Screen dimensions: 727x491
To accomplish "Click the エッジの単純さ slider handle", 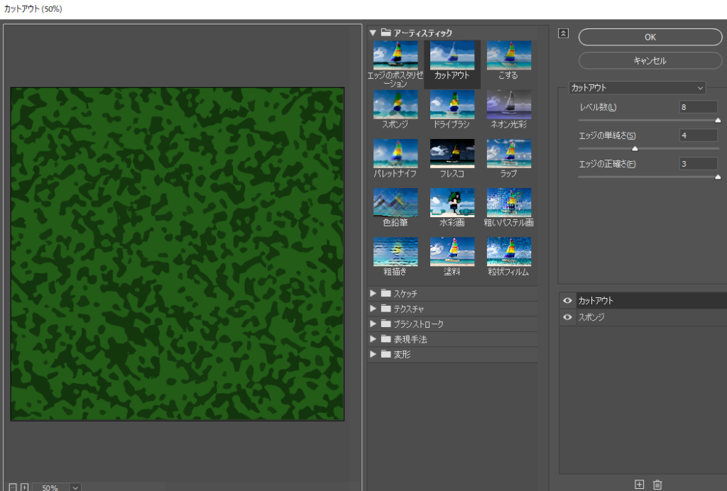I will (635, 149).
